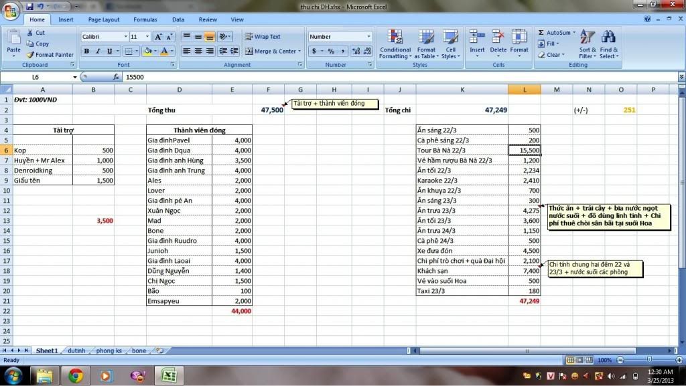Click the yellow Fill Color swatch
Image resolution: width=686 pixels, height=386 pixels.
pos(147,52)
